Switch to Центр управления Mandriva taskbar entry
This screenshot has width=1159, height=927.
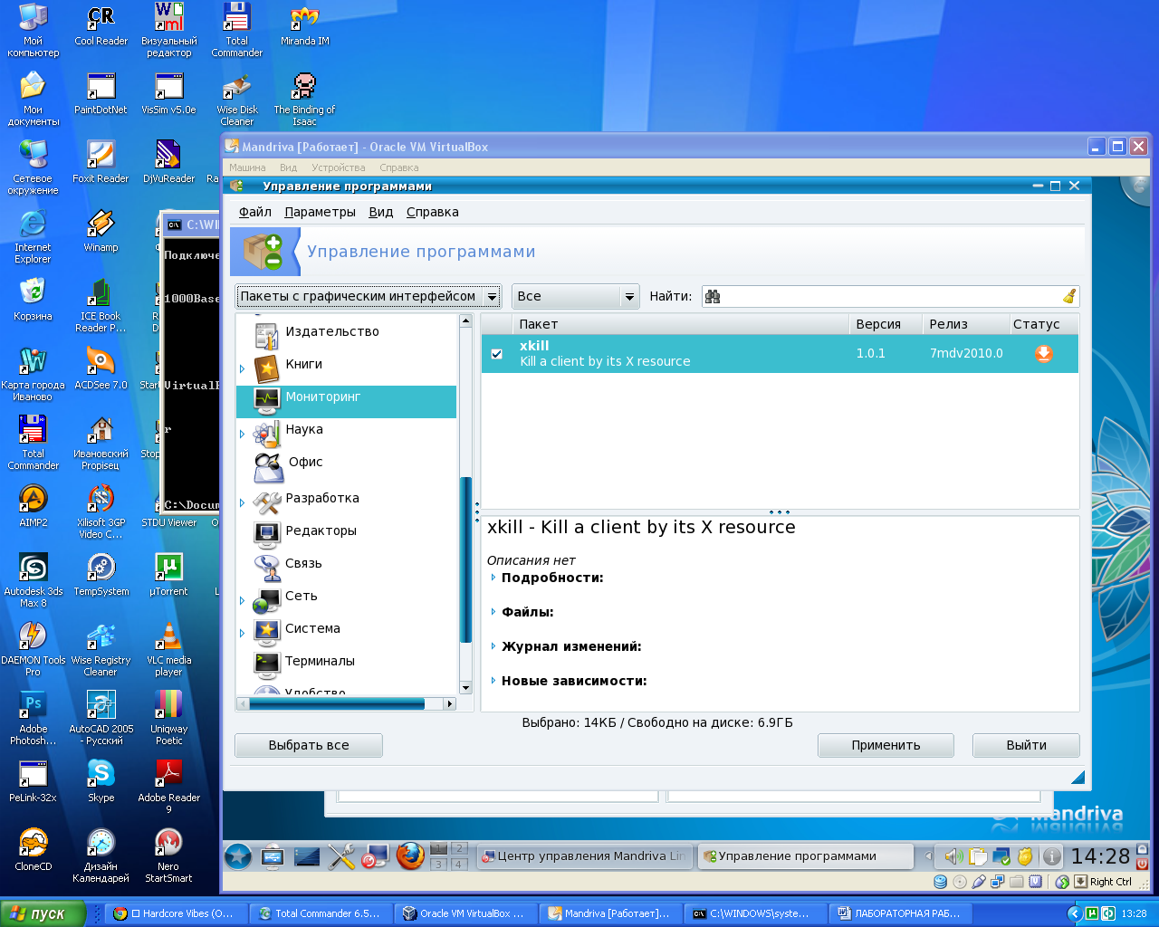pyautogui.click(x=584, y=855)
